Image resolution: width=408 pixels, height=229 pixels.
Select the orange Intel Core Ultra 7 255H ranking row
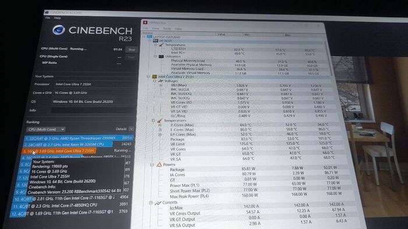[76, 151]
